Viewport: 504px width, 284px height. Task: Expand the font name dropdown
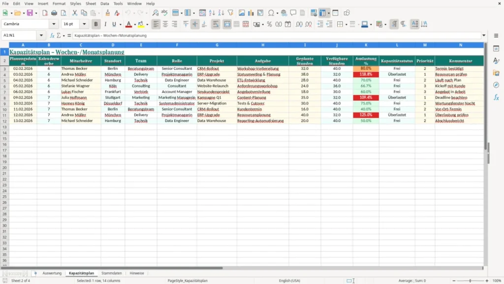[x=54, y=24]
